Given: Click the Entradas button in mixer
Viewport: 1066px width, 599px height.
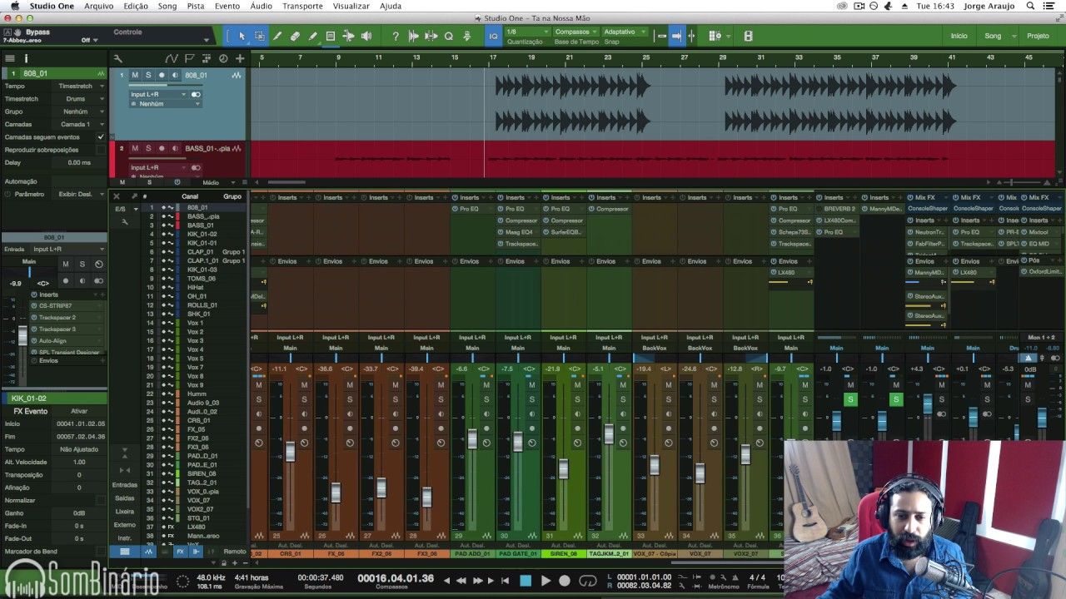Looking at the screenshot, I should (125, 484).
